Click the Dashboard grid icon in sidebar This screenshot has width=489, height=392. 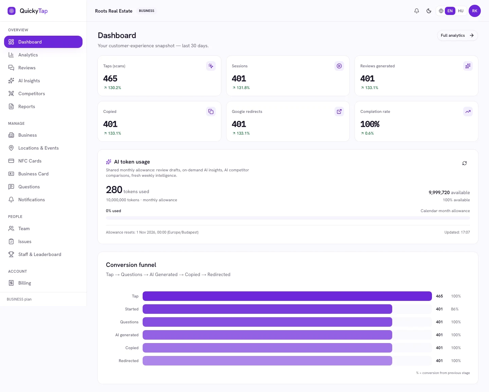11,42
